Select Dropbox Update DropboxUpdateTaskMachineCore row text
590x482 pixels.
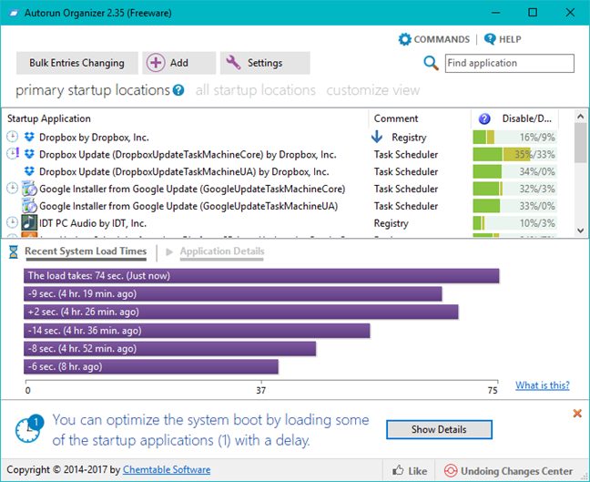click(188, 154)
